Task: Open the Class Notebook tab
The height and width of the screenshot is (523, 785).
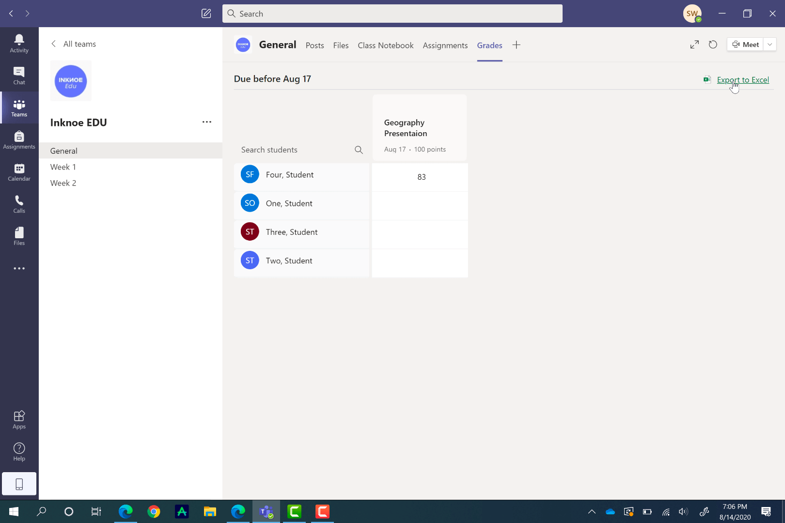Action: [x=385, y=45]
